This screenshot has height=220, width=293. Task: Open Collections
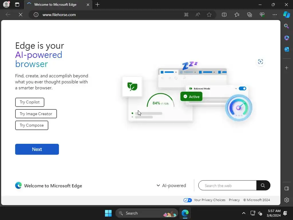pos(250,15)
